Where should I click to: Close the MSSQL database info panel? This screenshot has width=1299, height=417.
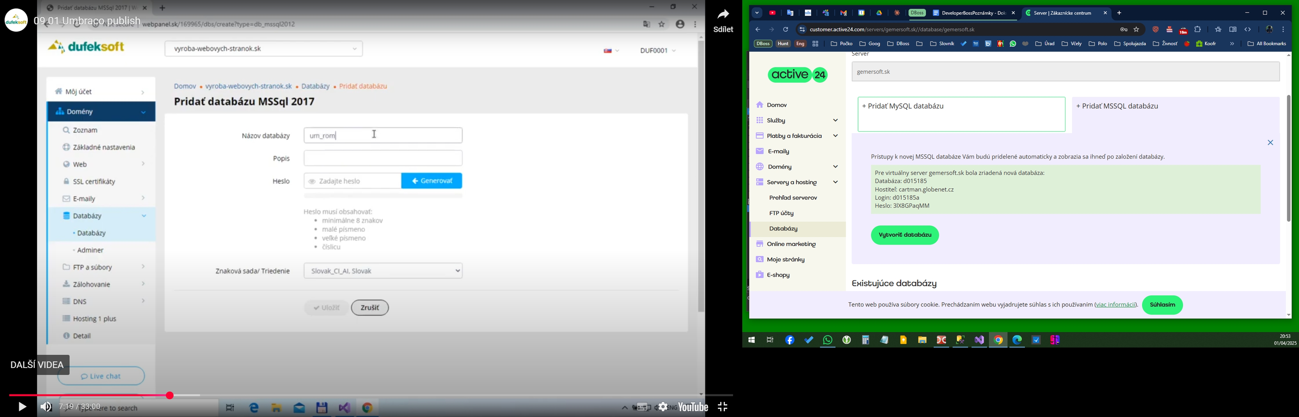point(1270,143)
